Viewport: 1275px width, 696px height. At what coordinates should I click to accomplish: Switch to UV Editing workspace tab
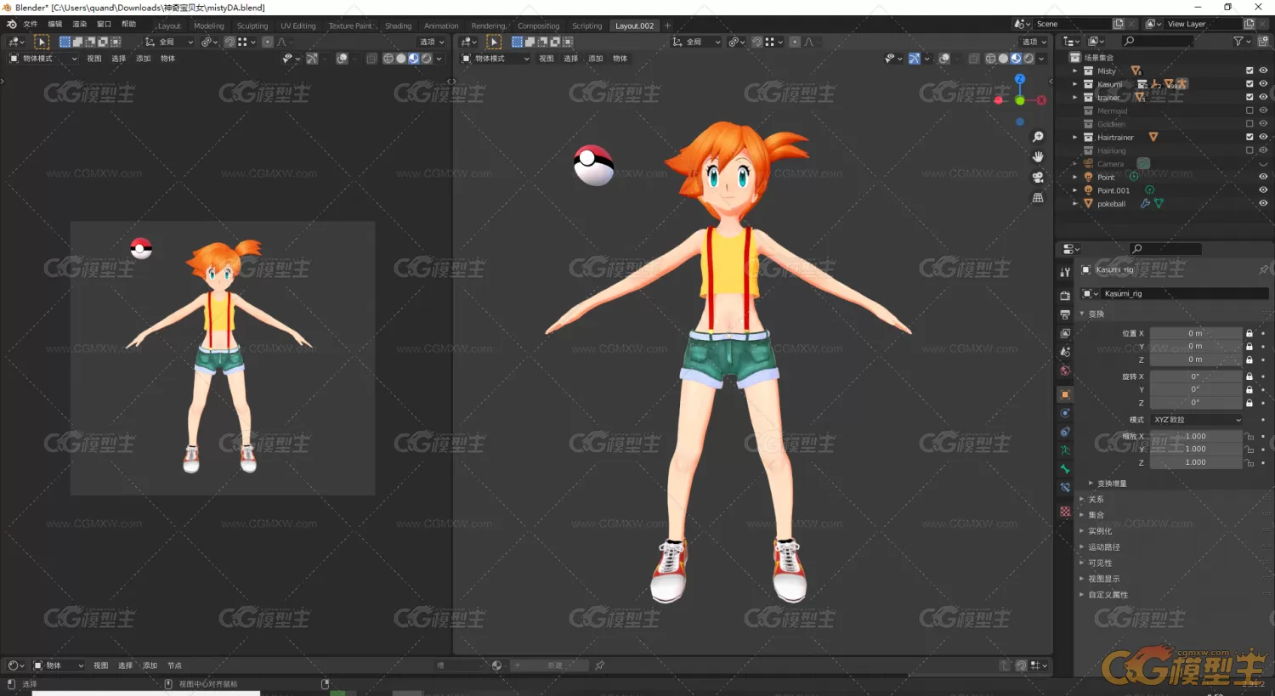(x=298, y=25)
